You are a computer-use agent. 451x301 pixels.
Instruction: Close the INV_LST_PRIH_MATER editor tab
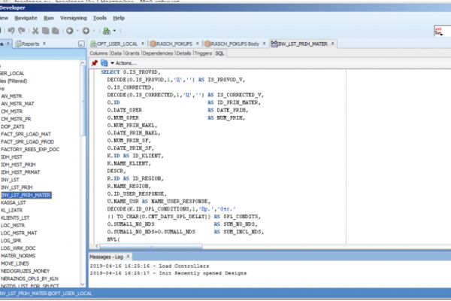(333, 44)
